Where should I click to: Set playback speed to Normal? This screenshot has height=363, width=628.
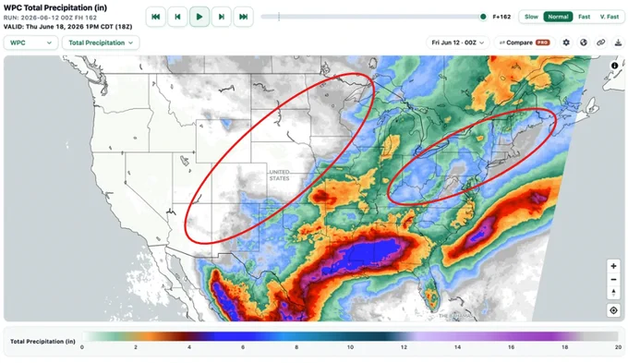558,17
